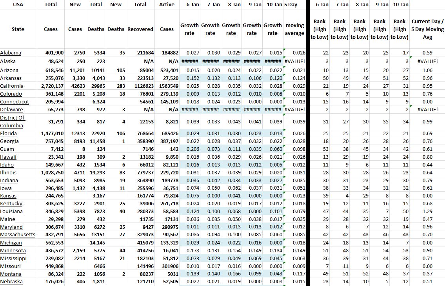The height and width of the screenshot is (286, 445).
Task: Click the California state link
Action: [13, 86]
